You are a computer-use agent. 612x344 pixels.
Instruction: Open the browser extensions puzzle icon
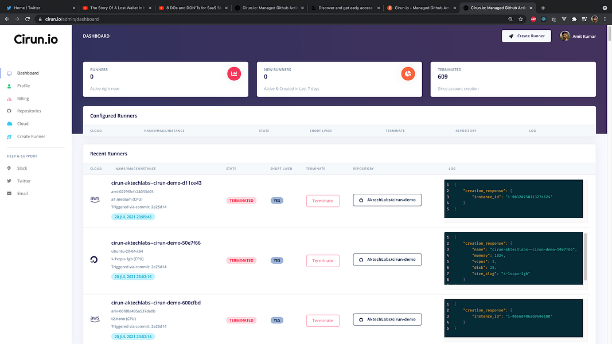coord(574,19)
